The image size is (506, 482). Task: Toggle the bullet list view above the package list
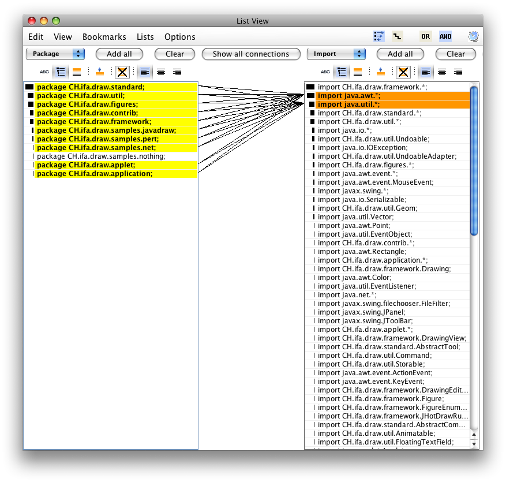(61, 72)
